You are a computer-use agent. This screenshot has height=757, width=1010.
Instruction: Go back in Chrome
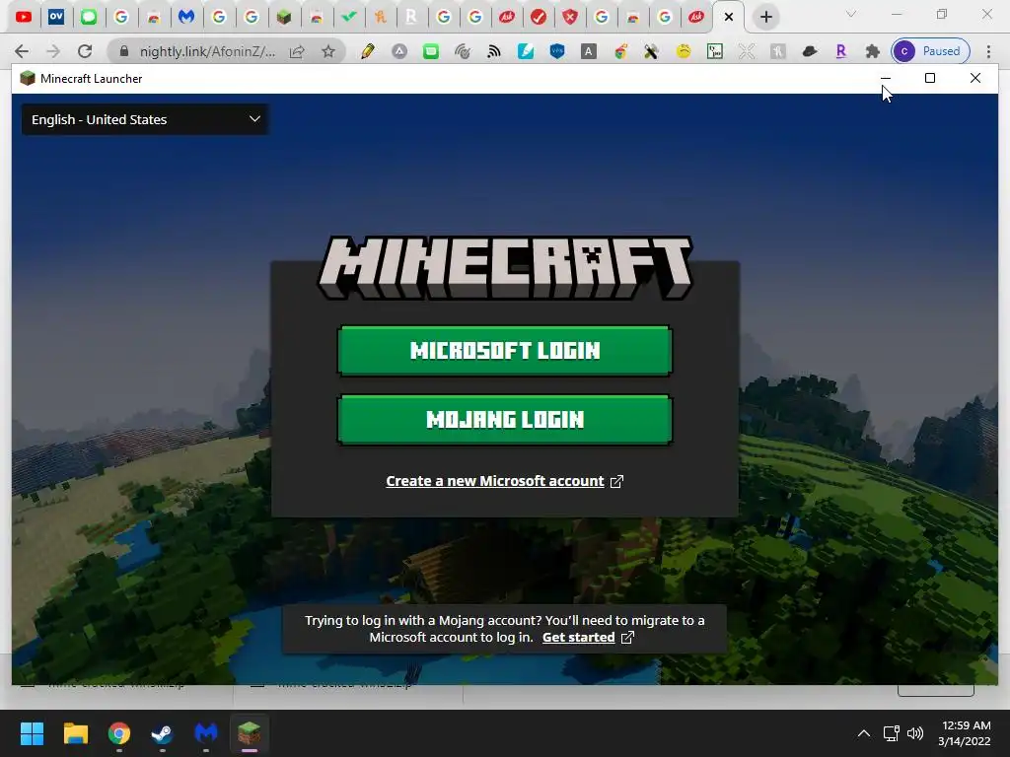[x=22, y=51]
